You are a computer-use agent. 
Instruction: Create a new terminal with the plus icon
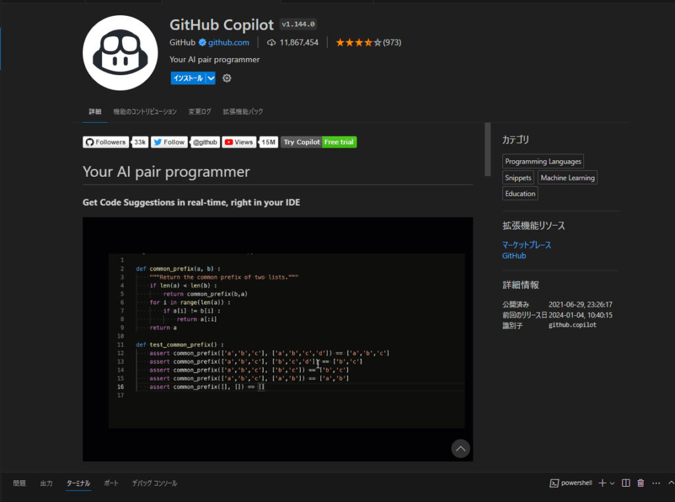[x=602, y=483]
